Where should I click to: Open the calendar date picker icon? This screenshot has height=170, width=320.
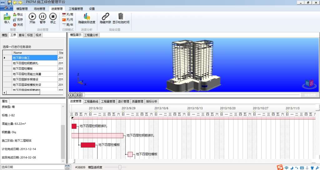[67, 167]
